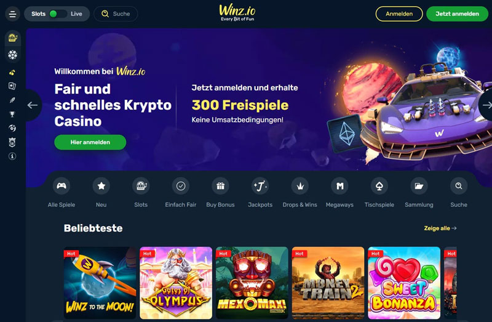This screenshot has width=492, height=322.
Task: Open the hamburger menu icon
Action: point(12,14)
